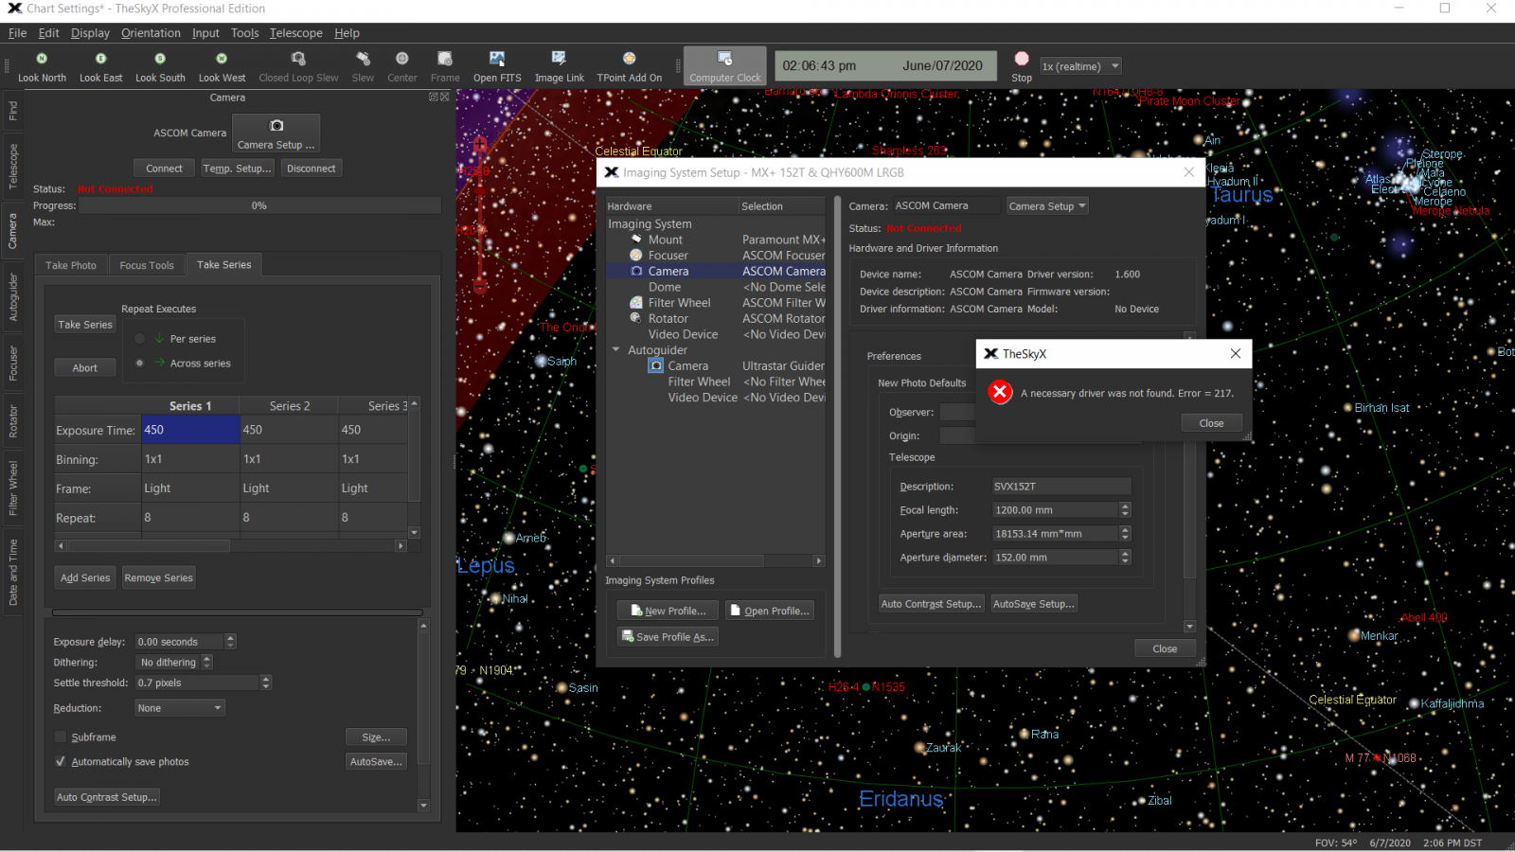This screenshot has width=1515, height=852.
Task: Click the Take Series button
Action: 85,325
